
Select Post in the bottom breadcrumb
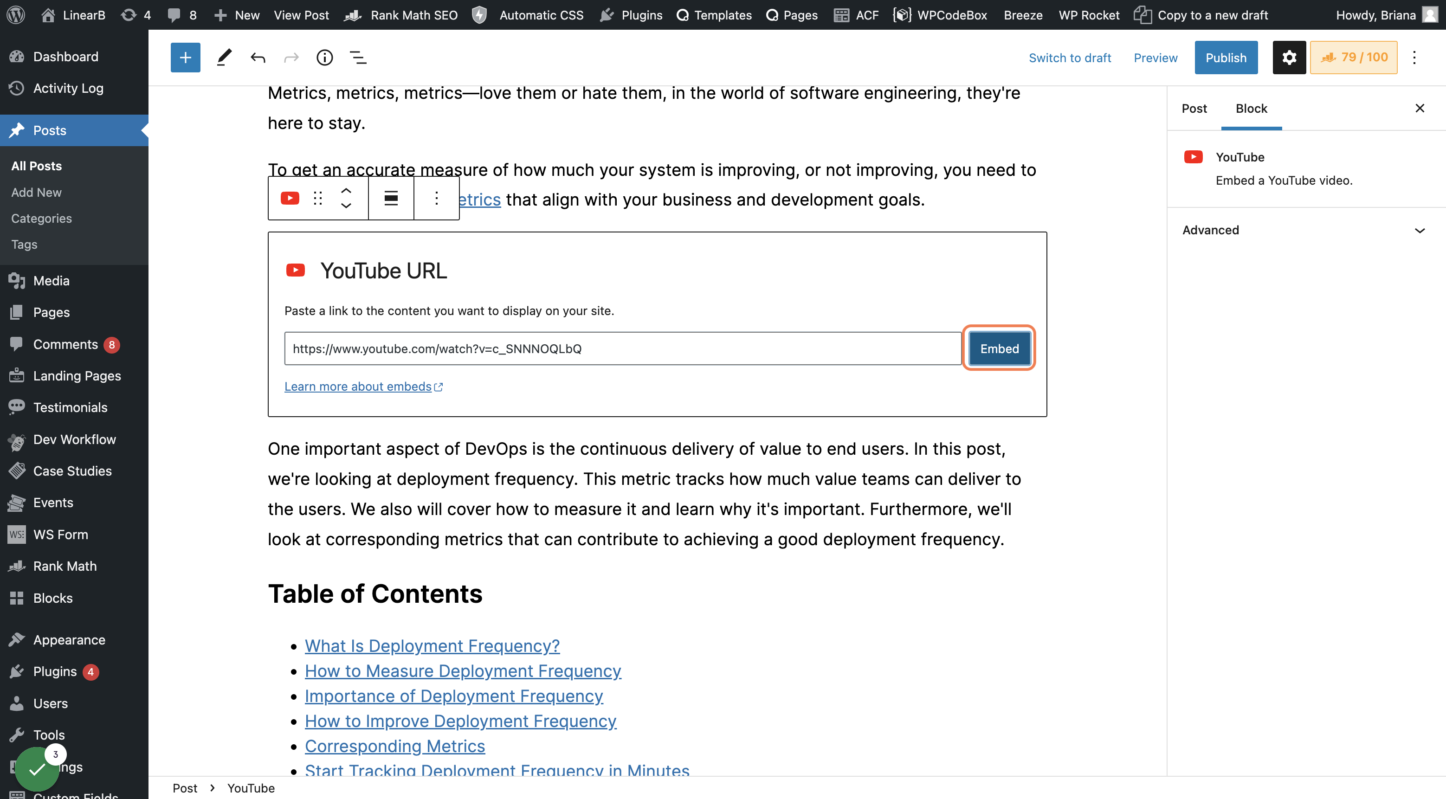coord(185,788)
